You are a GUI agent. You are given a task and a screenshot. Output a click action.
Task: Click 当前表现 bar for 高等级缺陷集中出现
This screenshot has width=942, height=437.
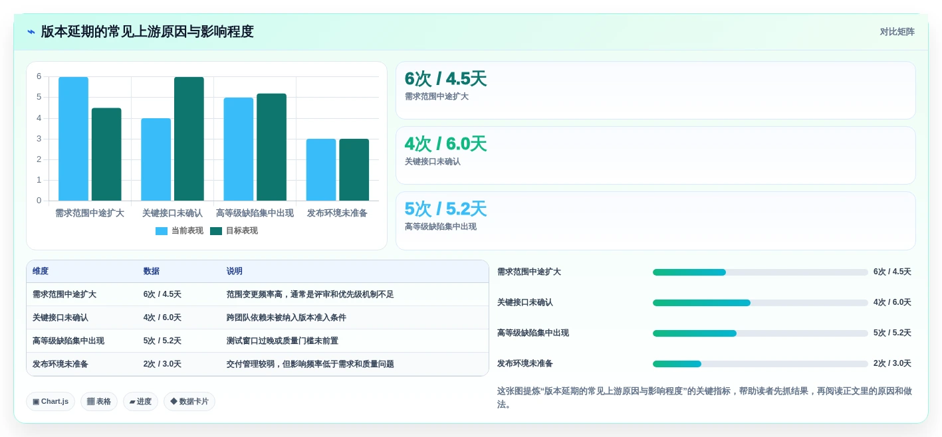(x=239, y=149)
